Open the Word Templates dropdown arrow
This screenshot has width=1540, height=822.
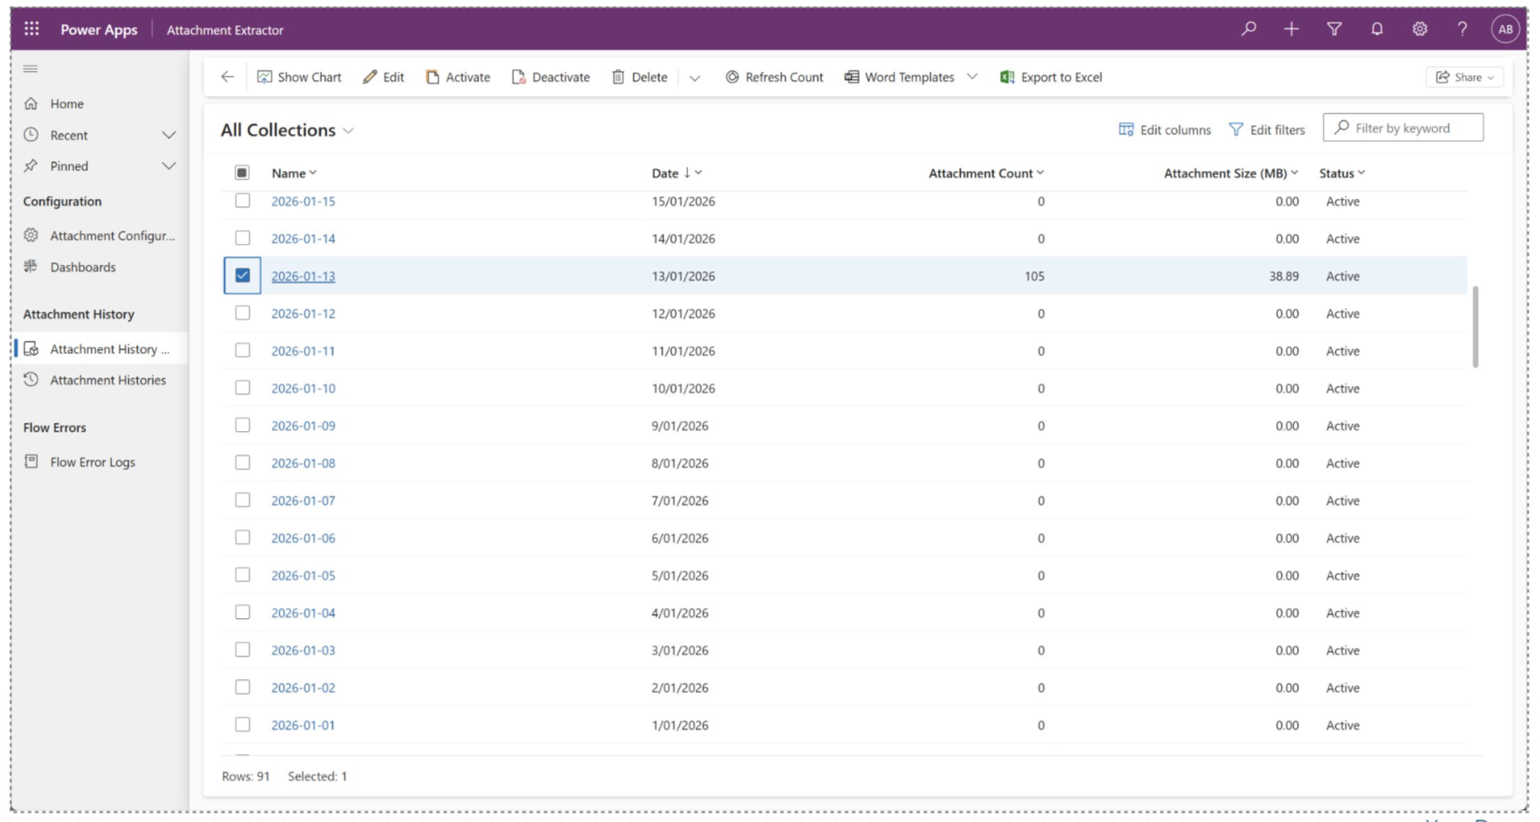click(972, 77)
